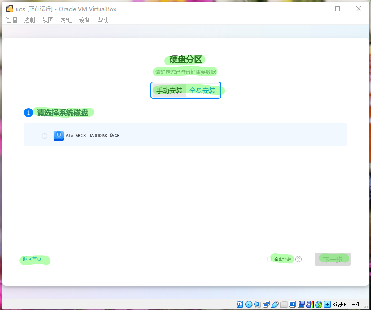The height and width of the screenshot is (310, 371).
Task: Enable the 全盘加密 checkbox
Action: [270, 259]
